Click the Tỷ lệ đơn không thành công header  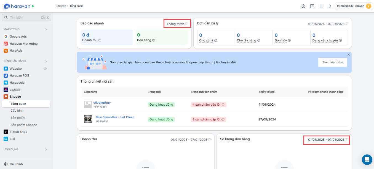(325, 92)
